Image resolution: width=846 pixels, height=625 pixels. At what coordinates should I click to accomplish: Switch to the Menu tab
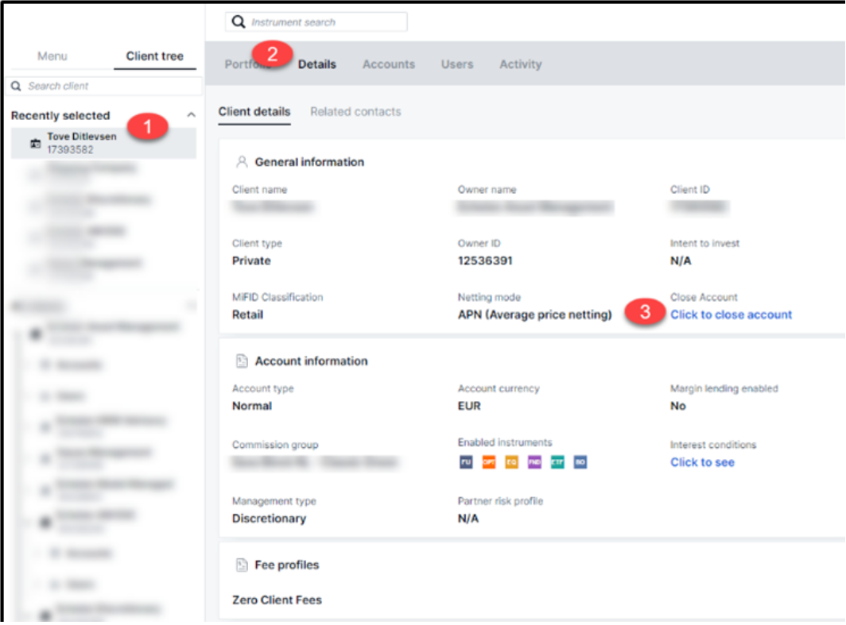pyautogui.click(x=52, y=56)
